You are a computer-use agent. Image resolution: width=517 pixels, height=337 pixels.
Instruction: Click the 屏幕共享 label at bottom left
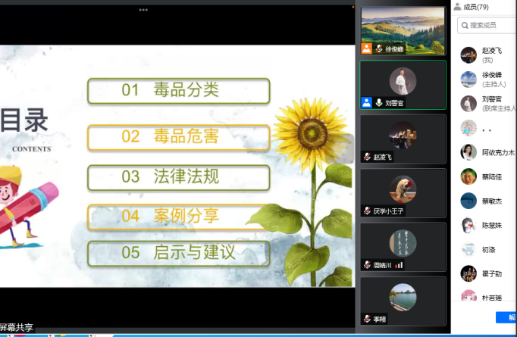pyautogui.click(x=17, y=327)
